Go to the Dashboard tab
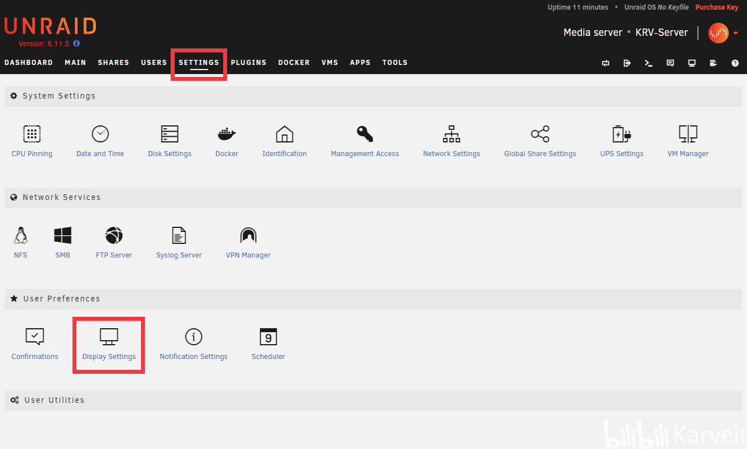 [x=29, y=63]
